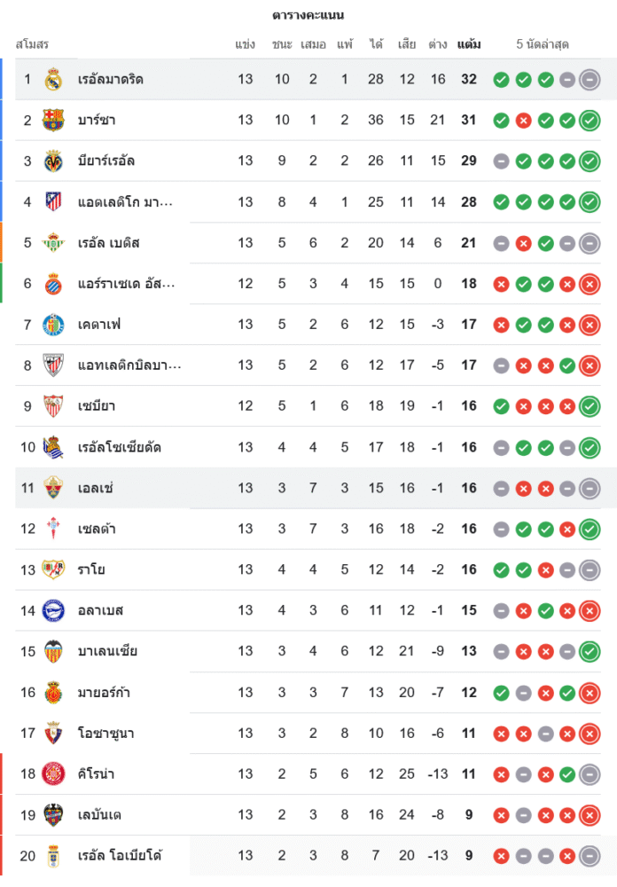
Task: Click the Atletico Madrid crest
Action: point(53,201)
